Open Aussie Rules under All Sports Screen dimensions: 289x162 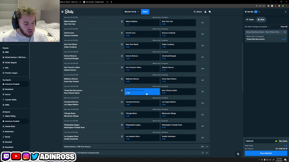[x=10, y=126]
